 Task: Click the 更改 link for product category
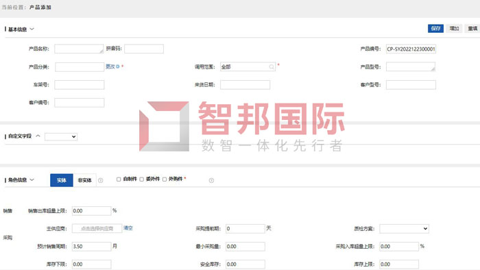(110, 66)
